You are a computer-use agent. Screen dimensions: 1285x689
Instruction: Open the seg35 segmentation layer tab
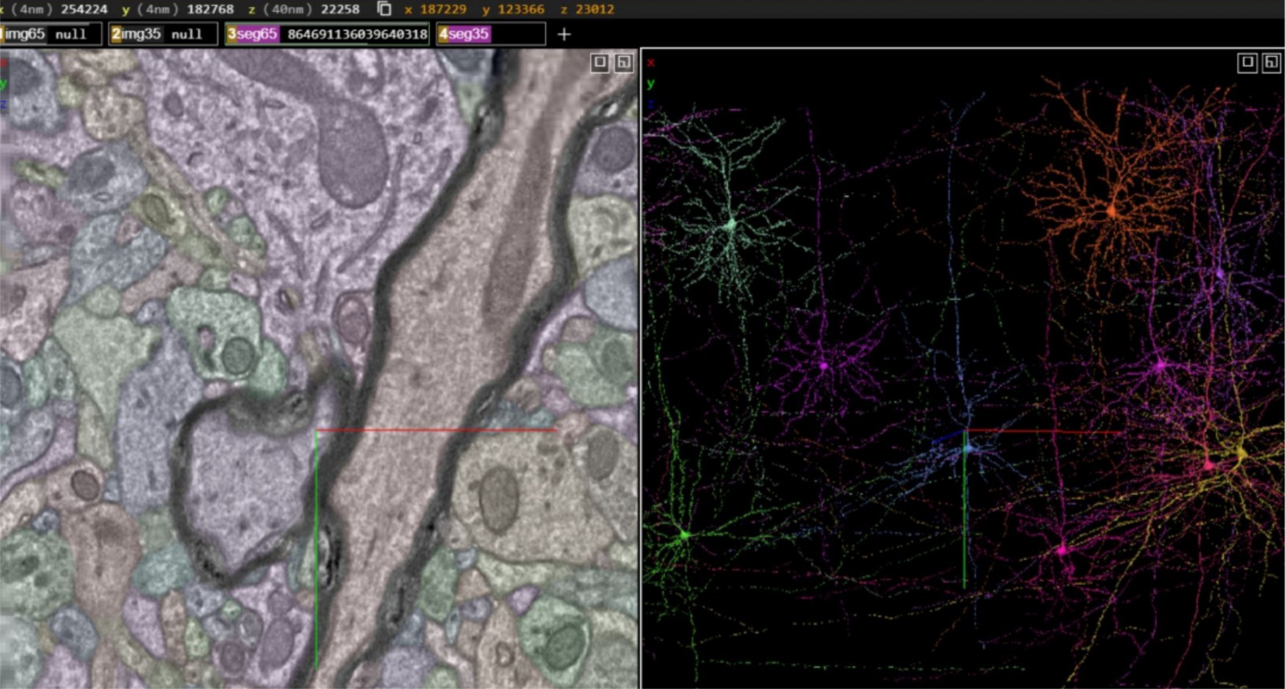[x=469, y=35]
